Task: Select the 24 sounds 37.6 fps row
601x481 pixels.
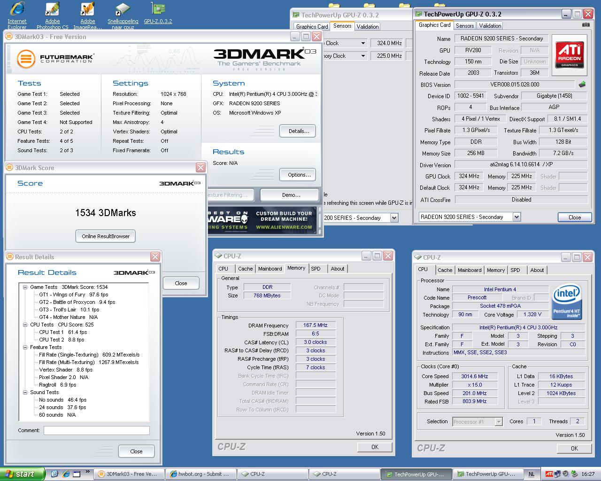Action: [x=62, y=407]
